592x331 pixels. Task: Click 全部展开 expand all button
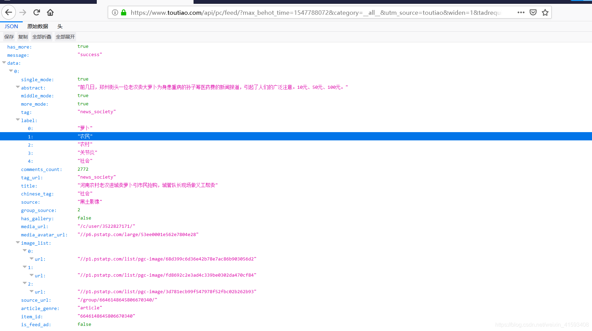65,37
